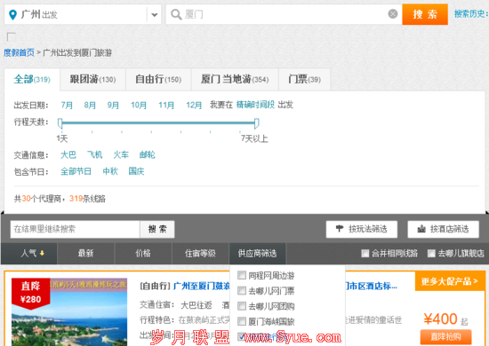
Task: Click the hotel icon in 按酒店筛选
Action: pyautogui.click(x=421, y=229)
